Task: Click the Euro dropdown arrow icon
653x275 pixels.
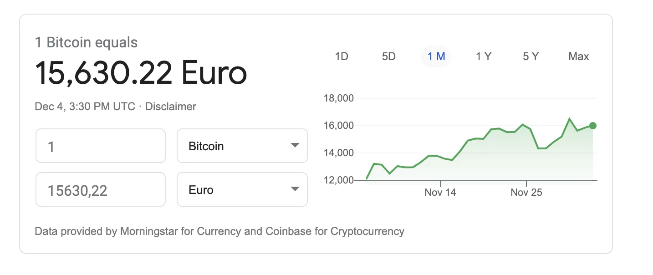Action: pyautogui.click(x=295, y=189)
